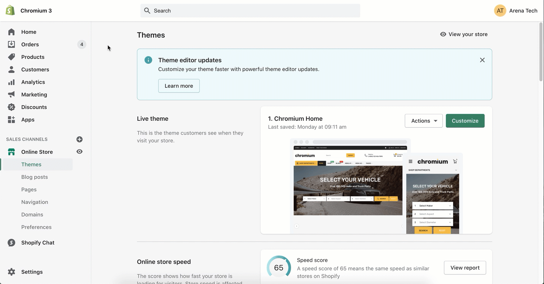
Task: Click cart icon in mobile theme preview
Action: point(455,161)
